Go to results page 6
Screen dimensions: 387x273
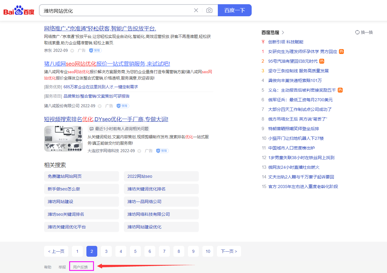(150, 251)
